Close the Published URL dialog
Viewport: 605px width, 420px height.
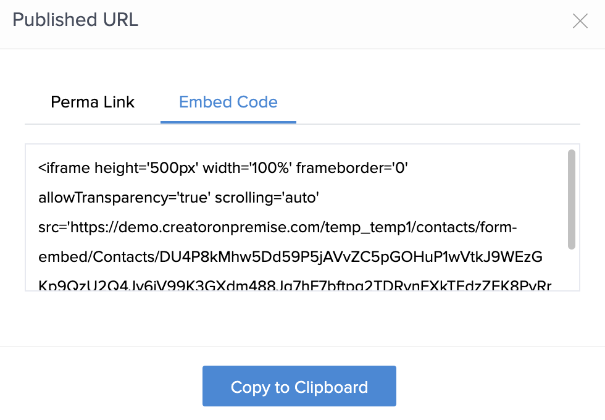click(x=580, y=21)
